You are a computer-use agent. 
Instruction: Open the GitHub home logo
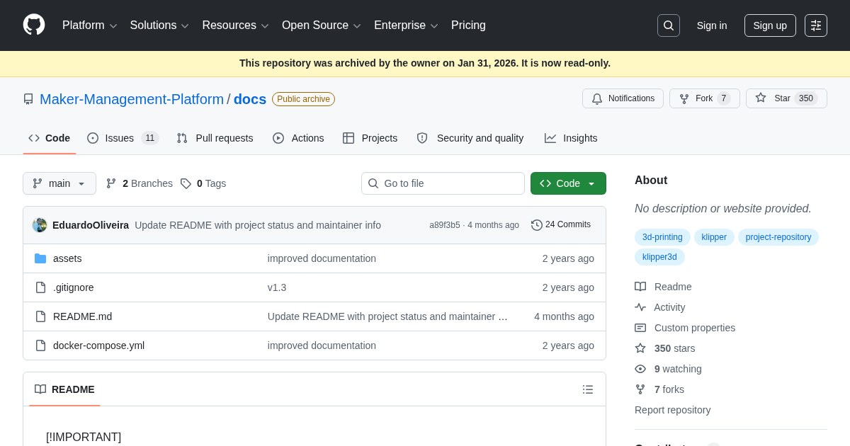click(34, 25)
